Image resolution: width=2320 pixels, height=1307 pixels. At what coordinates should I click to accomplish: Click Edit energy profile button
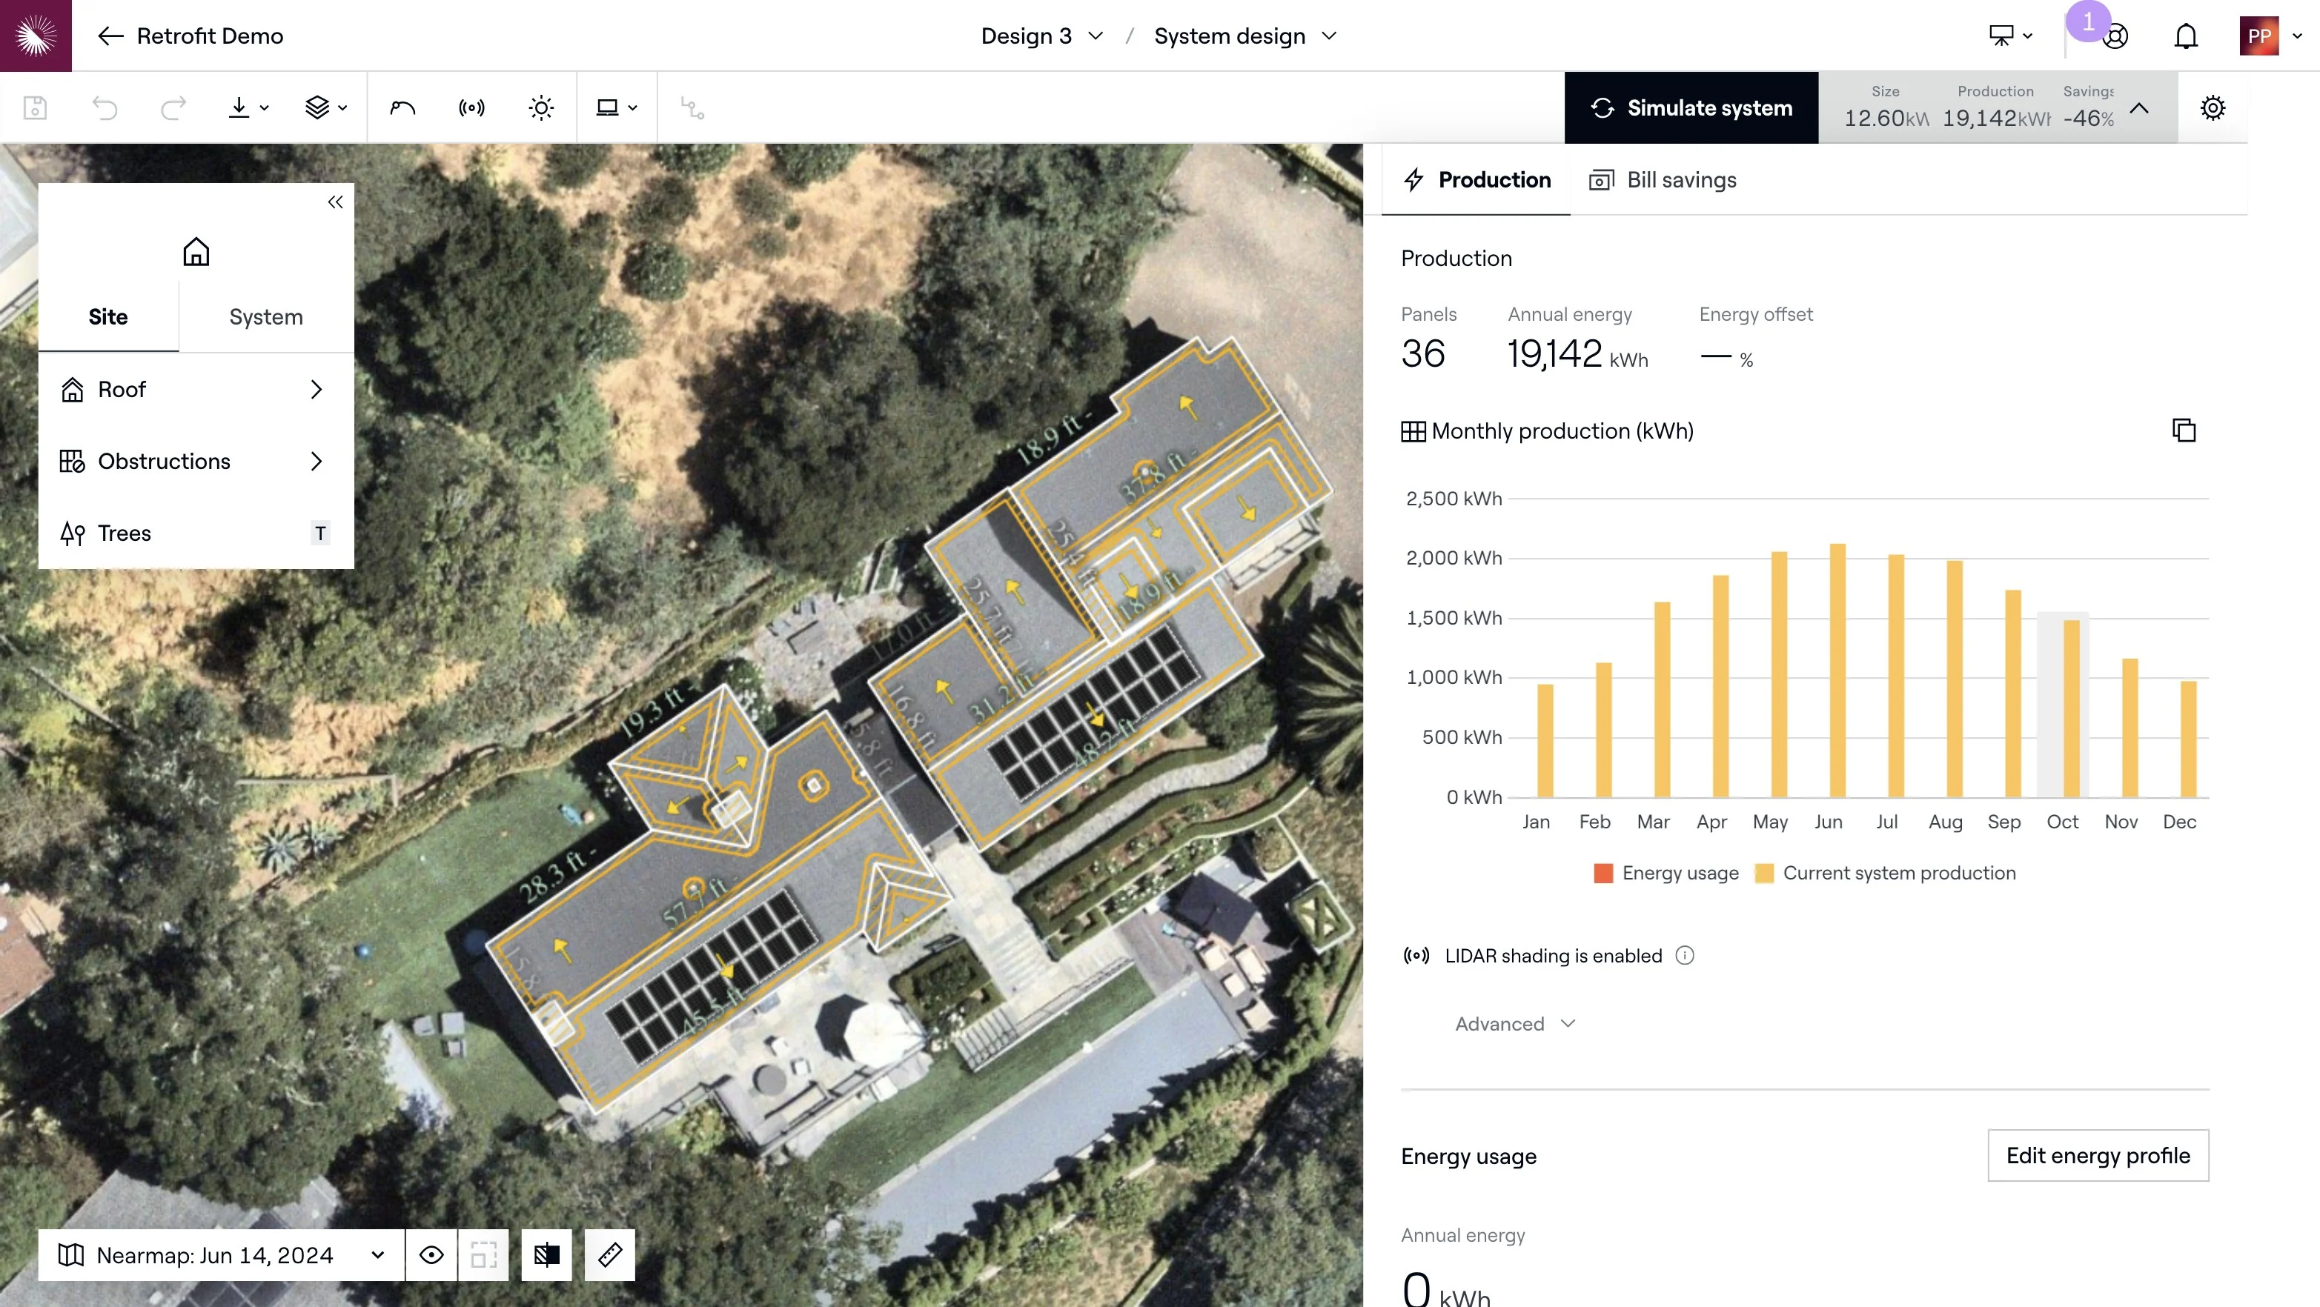[x=2098, y=1156]
